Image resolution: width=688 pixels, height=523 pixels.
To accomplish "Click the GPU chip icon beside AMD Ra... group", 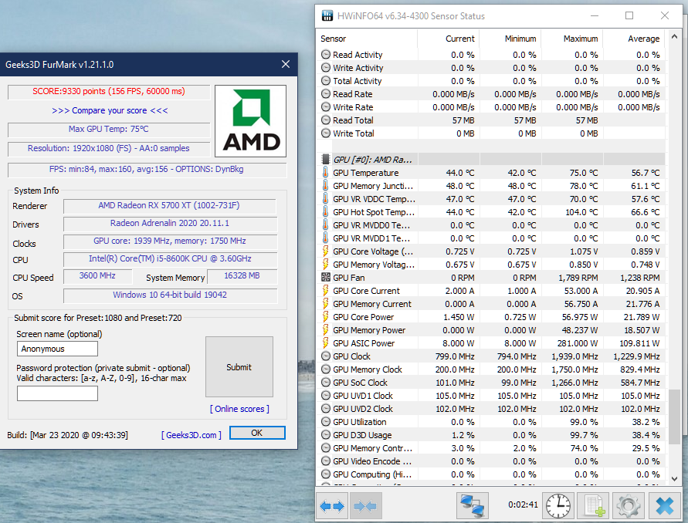I will pyautogui.click(x=326, y=159).
